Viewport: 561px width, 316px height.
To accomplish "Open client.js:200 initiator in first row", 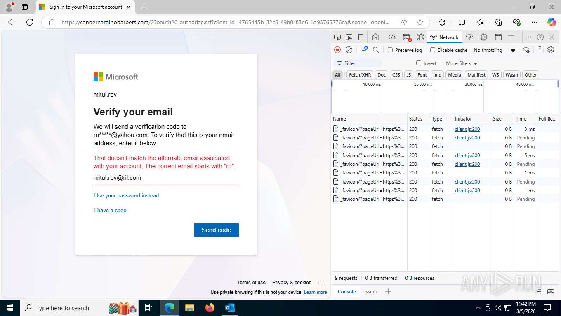I will tap(467, 129).
